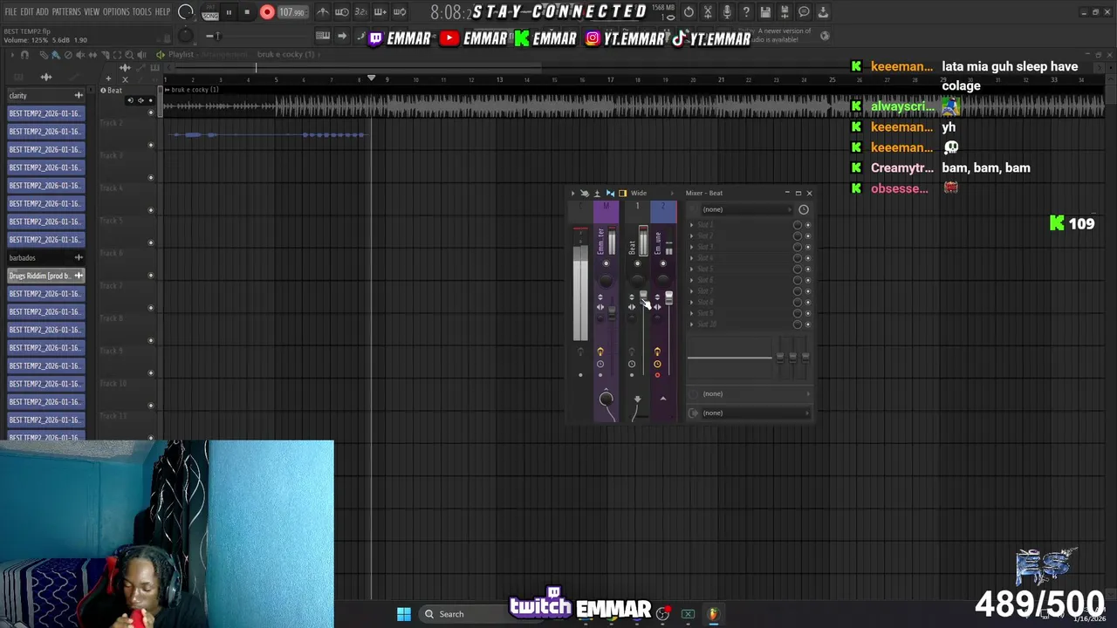1117x628 pixels.
Task: Open the FILE menu
Action: (11, 12)
